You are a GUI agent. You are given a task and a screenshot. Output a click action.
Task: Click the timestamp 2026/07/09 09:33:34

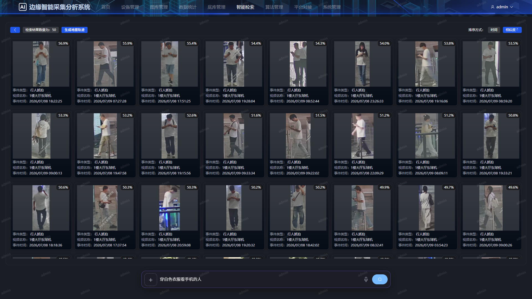[x=239, y=173]
